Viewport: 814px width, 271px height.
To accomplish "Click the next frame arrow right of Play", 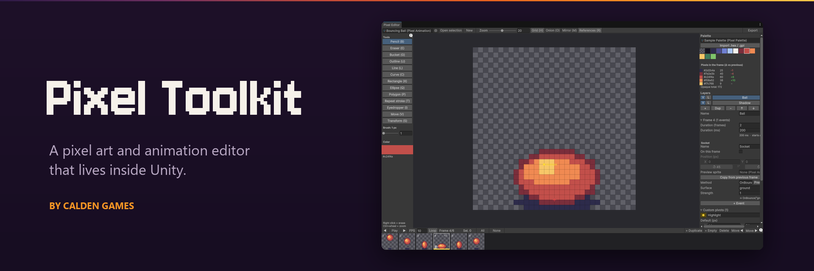I will (x=404, y=231).
